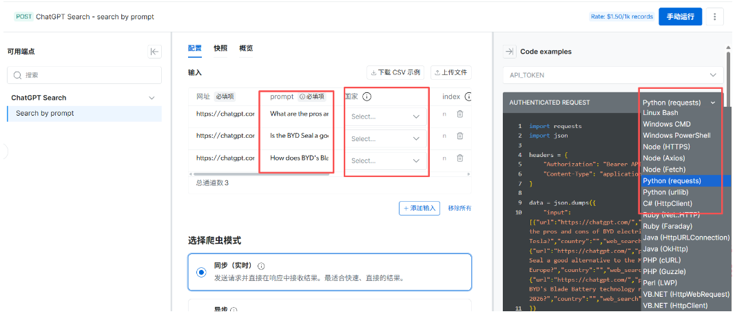Click the search magnifier icon in sidebar

(x=18, y=75)
